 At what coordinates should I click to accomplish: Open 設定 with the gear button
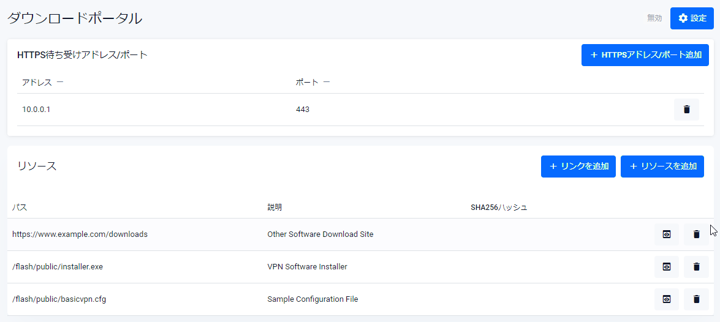point(692,18)
